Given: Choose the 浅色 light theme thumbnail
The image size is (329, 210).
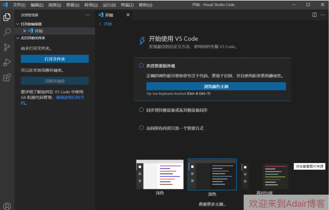Looking at the screenshot, I should click(x=160, y=174).
